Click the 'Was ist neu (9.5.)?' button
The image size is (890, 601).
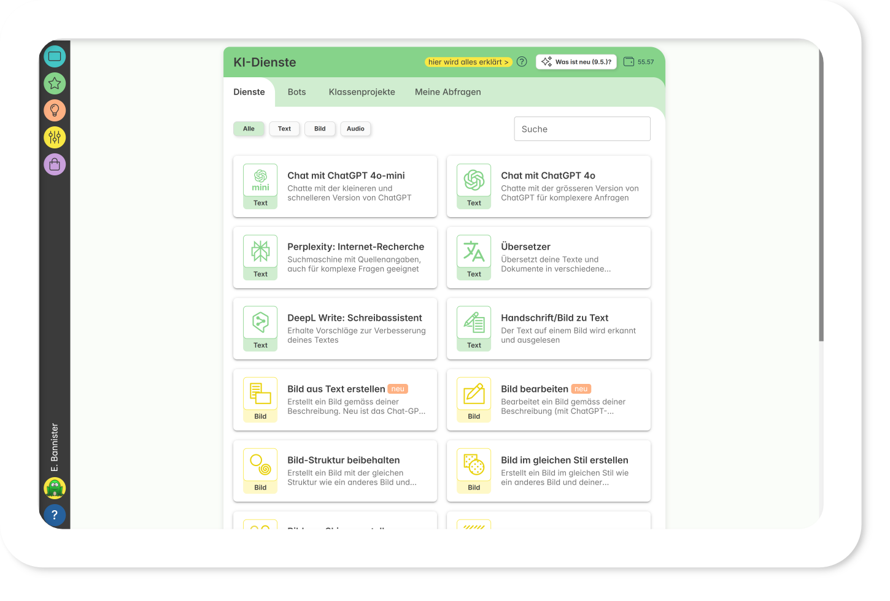click(576, 62)
